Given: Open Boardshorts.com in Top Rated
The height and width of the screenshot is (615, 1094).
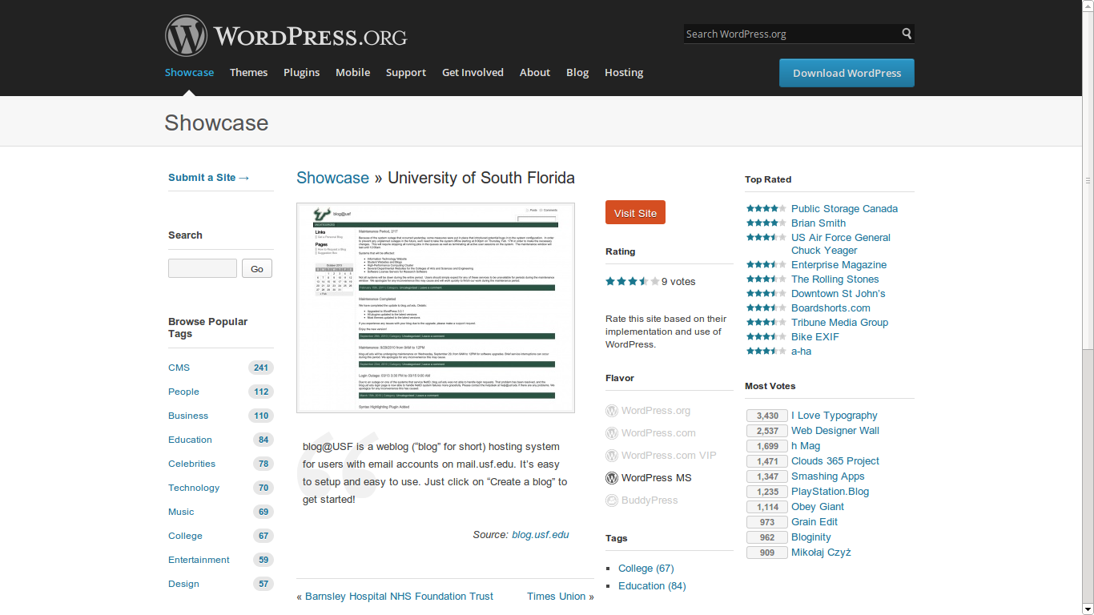Looking at the screenshot, I should (x=831, y=308).
